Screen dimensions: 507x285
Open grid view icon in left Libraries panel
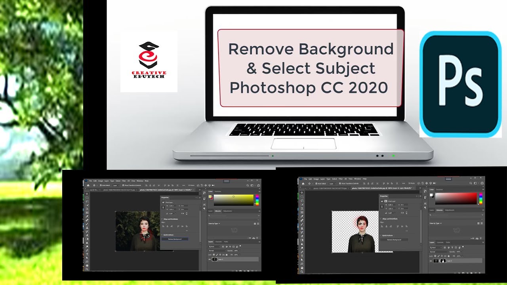coord(255,224)
